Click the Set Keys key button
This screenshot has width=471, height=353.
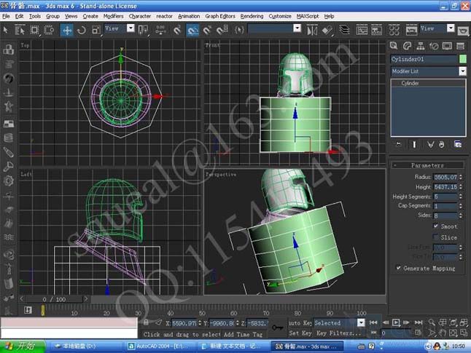(278, 328)
